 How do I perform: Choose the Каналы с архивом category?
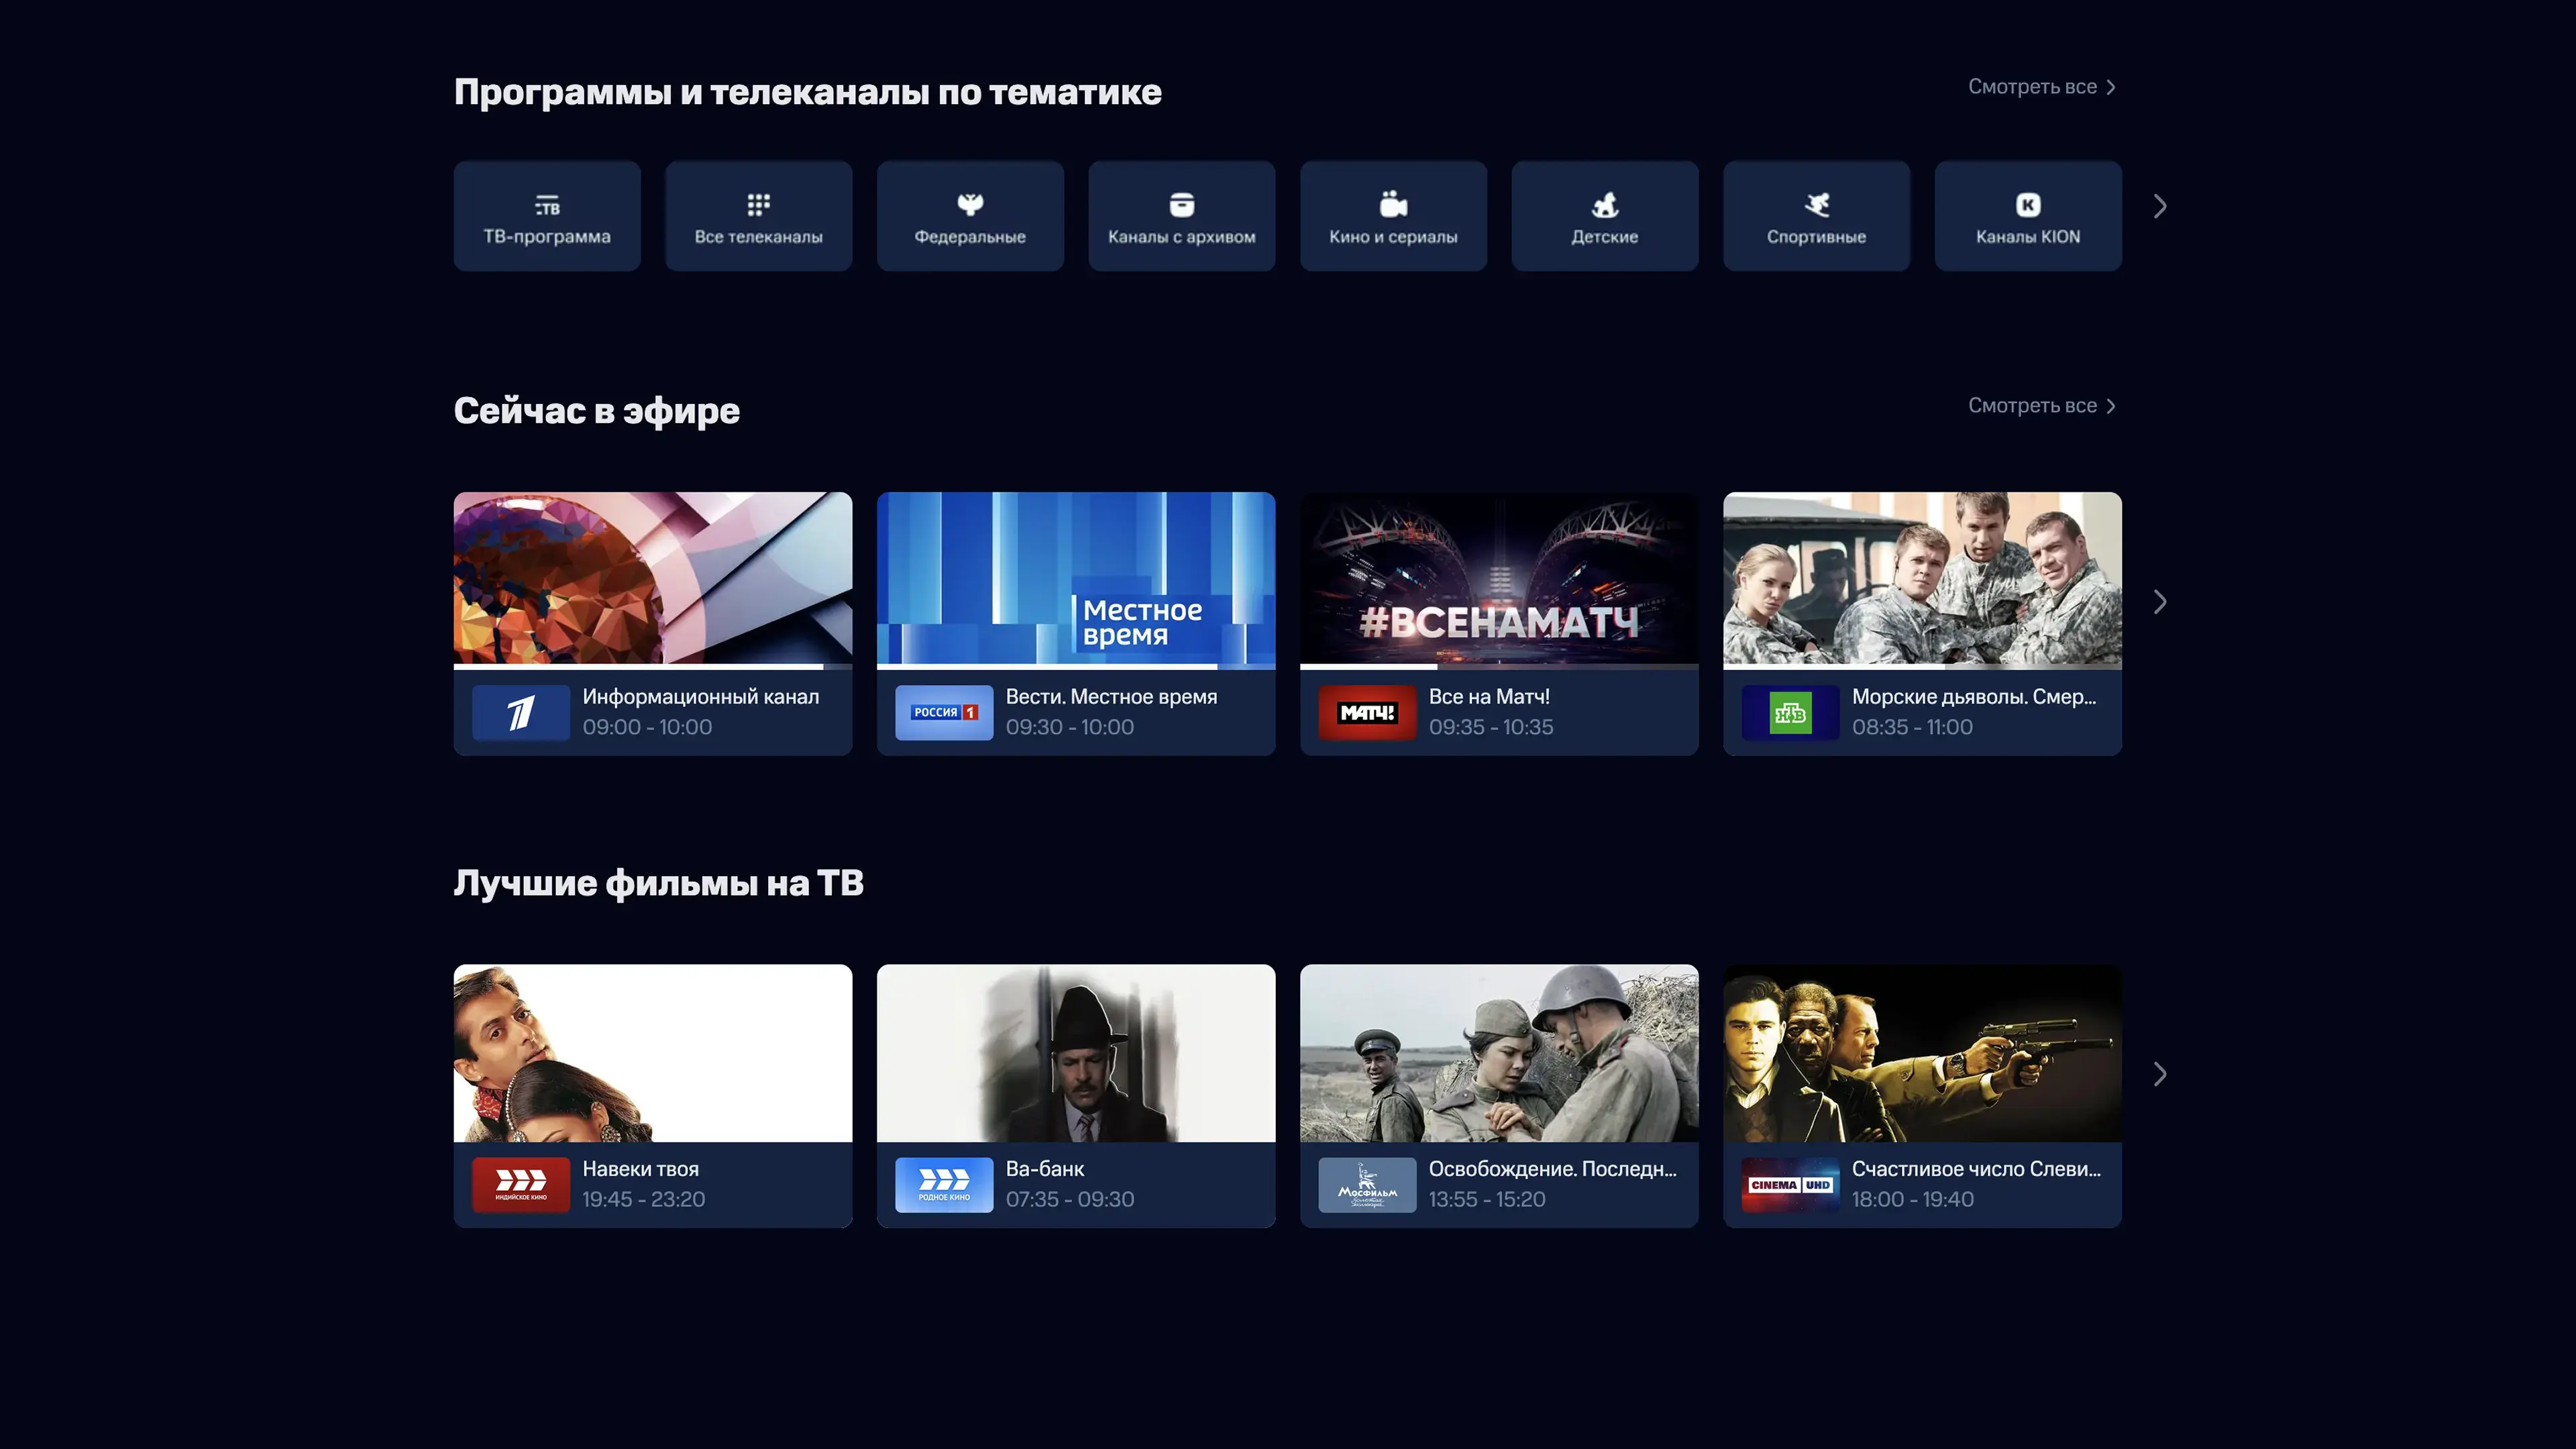pyautogui.click(x=1181, y=216)
